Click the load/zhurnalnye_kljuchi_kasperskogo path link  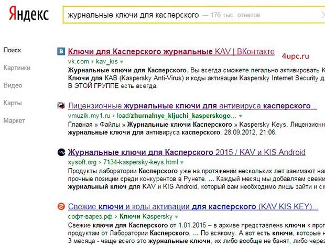pos(177,116)
